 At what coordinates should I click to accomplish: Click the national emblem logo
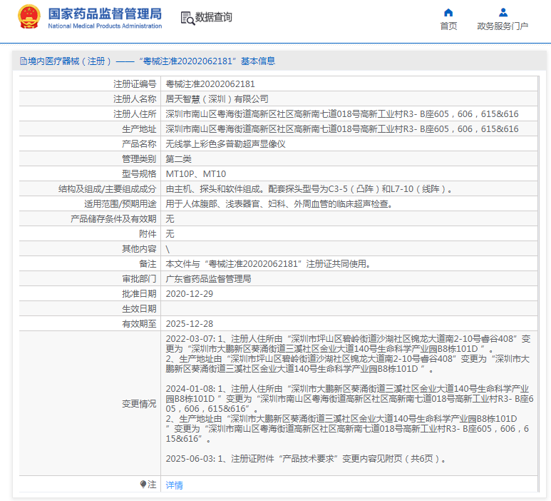pyautogui.click(x=29, y=17)
